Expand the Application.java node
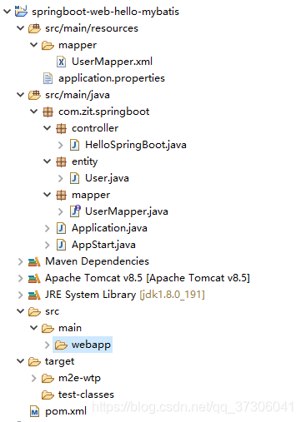The image size is (301, 422). coord(48,228)
